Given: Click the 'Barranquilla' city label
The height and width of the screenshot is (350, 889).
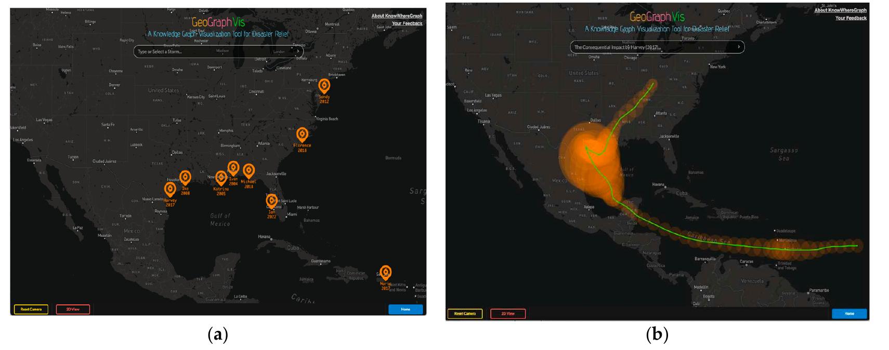Looking at the screenshot, I should [x=705, y=259].
